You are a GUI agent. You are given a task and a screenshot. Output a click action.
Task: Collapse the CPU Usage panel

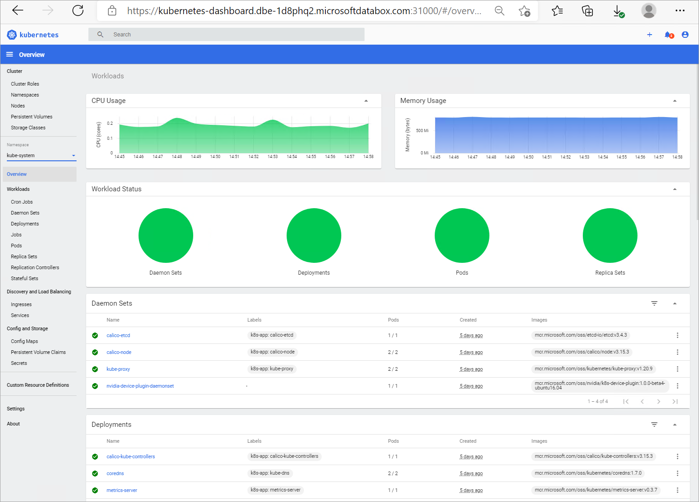[x=366, y=100]
